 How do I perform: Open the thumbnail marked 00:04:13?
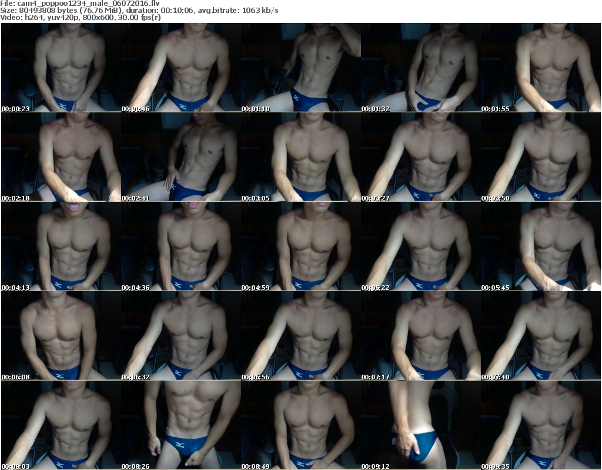[61, 246]
